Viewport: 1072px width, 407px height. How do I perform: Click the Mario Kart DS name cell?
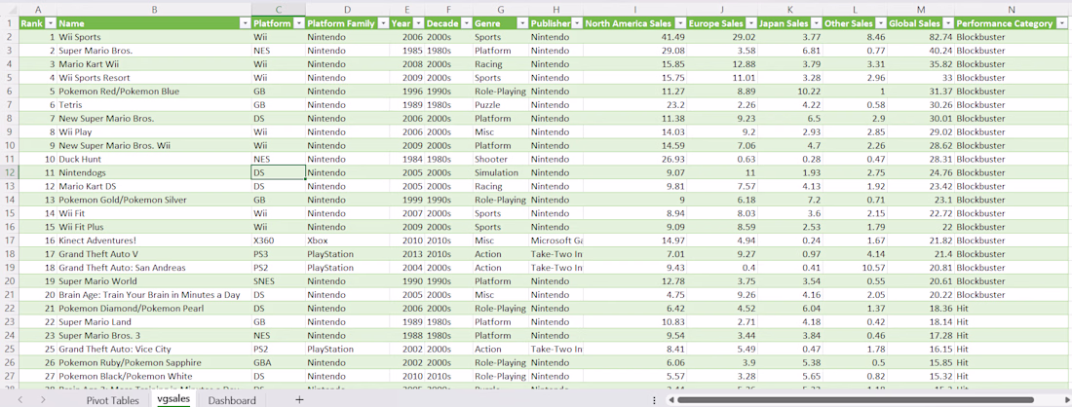tap(154, 186)
